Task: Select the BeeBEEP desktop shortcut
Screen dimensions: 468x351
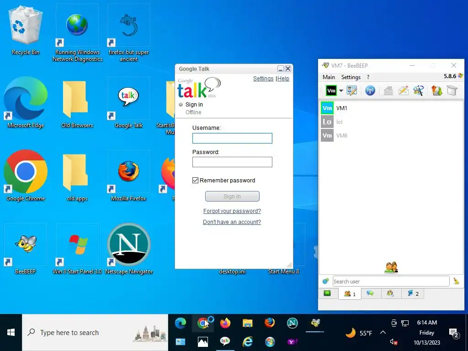Action: click(26, 249)
